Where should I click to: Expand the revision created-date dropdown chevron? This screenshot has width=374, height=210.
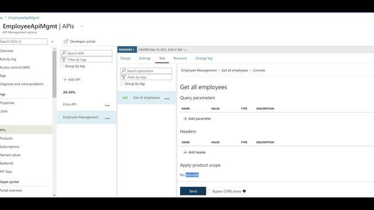click(x=185, y=50)
